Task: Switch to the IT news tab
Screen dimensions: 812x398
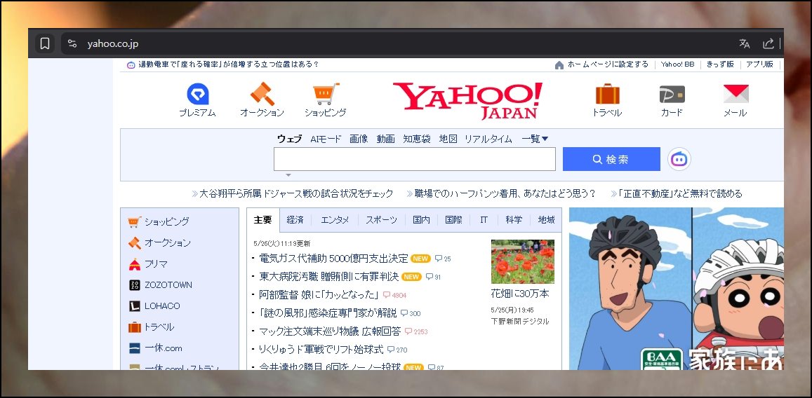Action: point(484,220)
